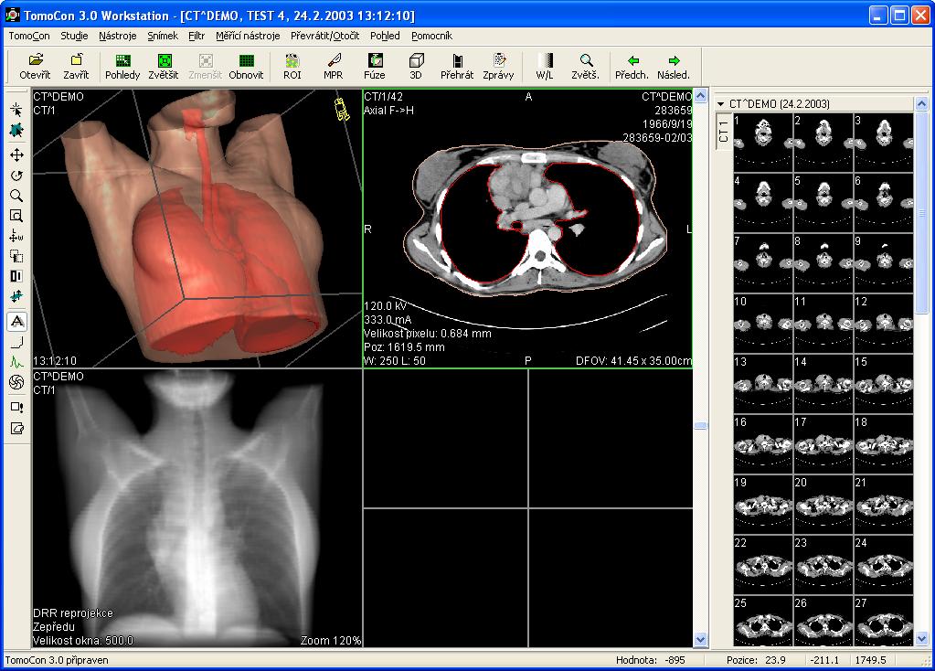Open the Měřící nástroje menu
The image size is (935, 671).
coord(248,36)
